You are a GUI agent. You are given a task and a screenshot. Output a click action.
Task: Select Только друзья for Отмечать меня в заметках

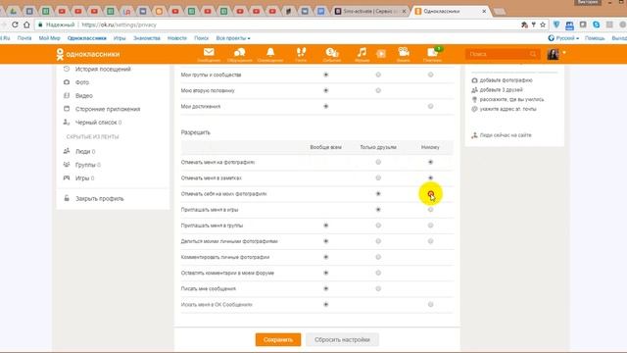(378, 177)
